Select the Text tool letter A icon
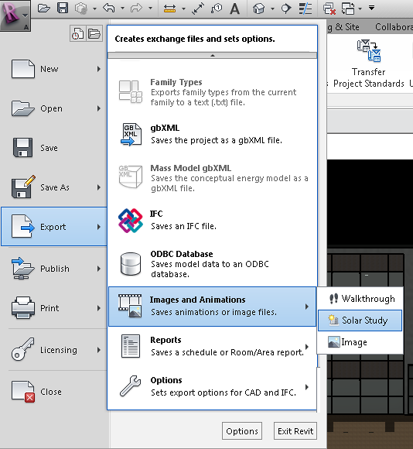Screen dimensions: 413x449 tap(235, 9)
